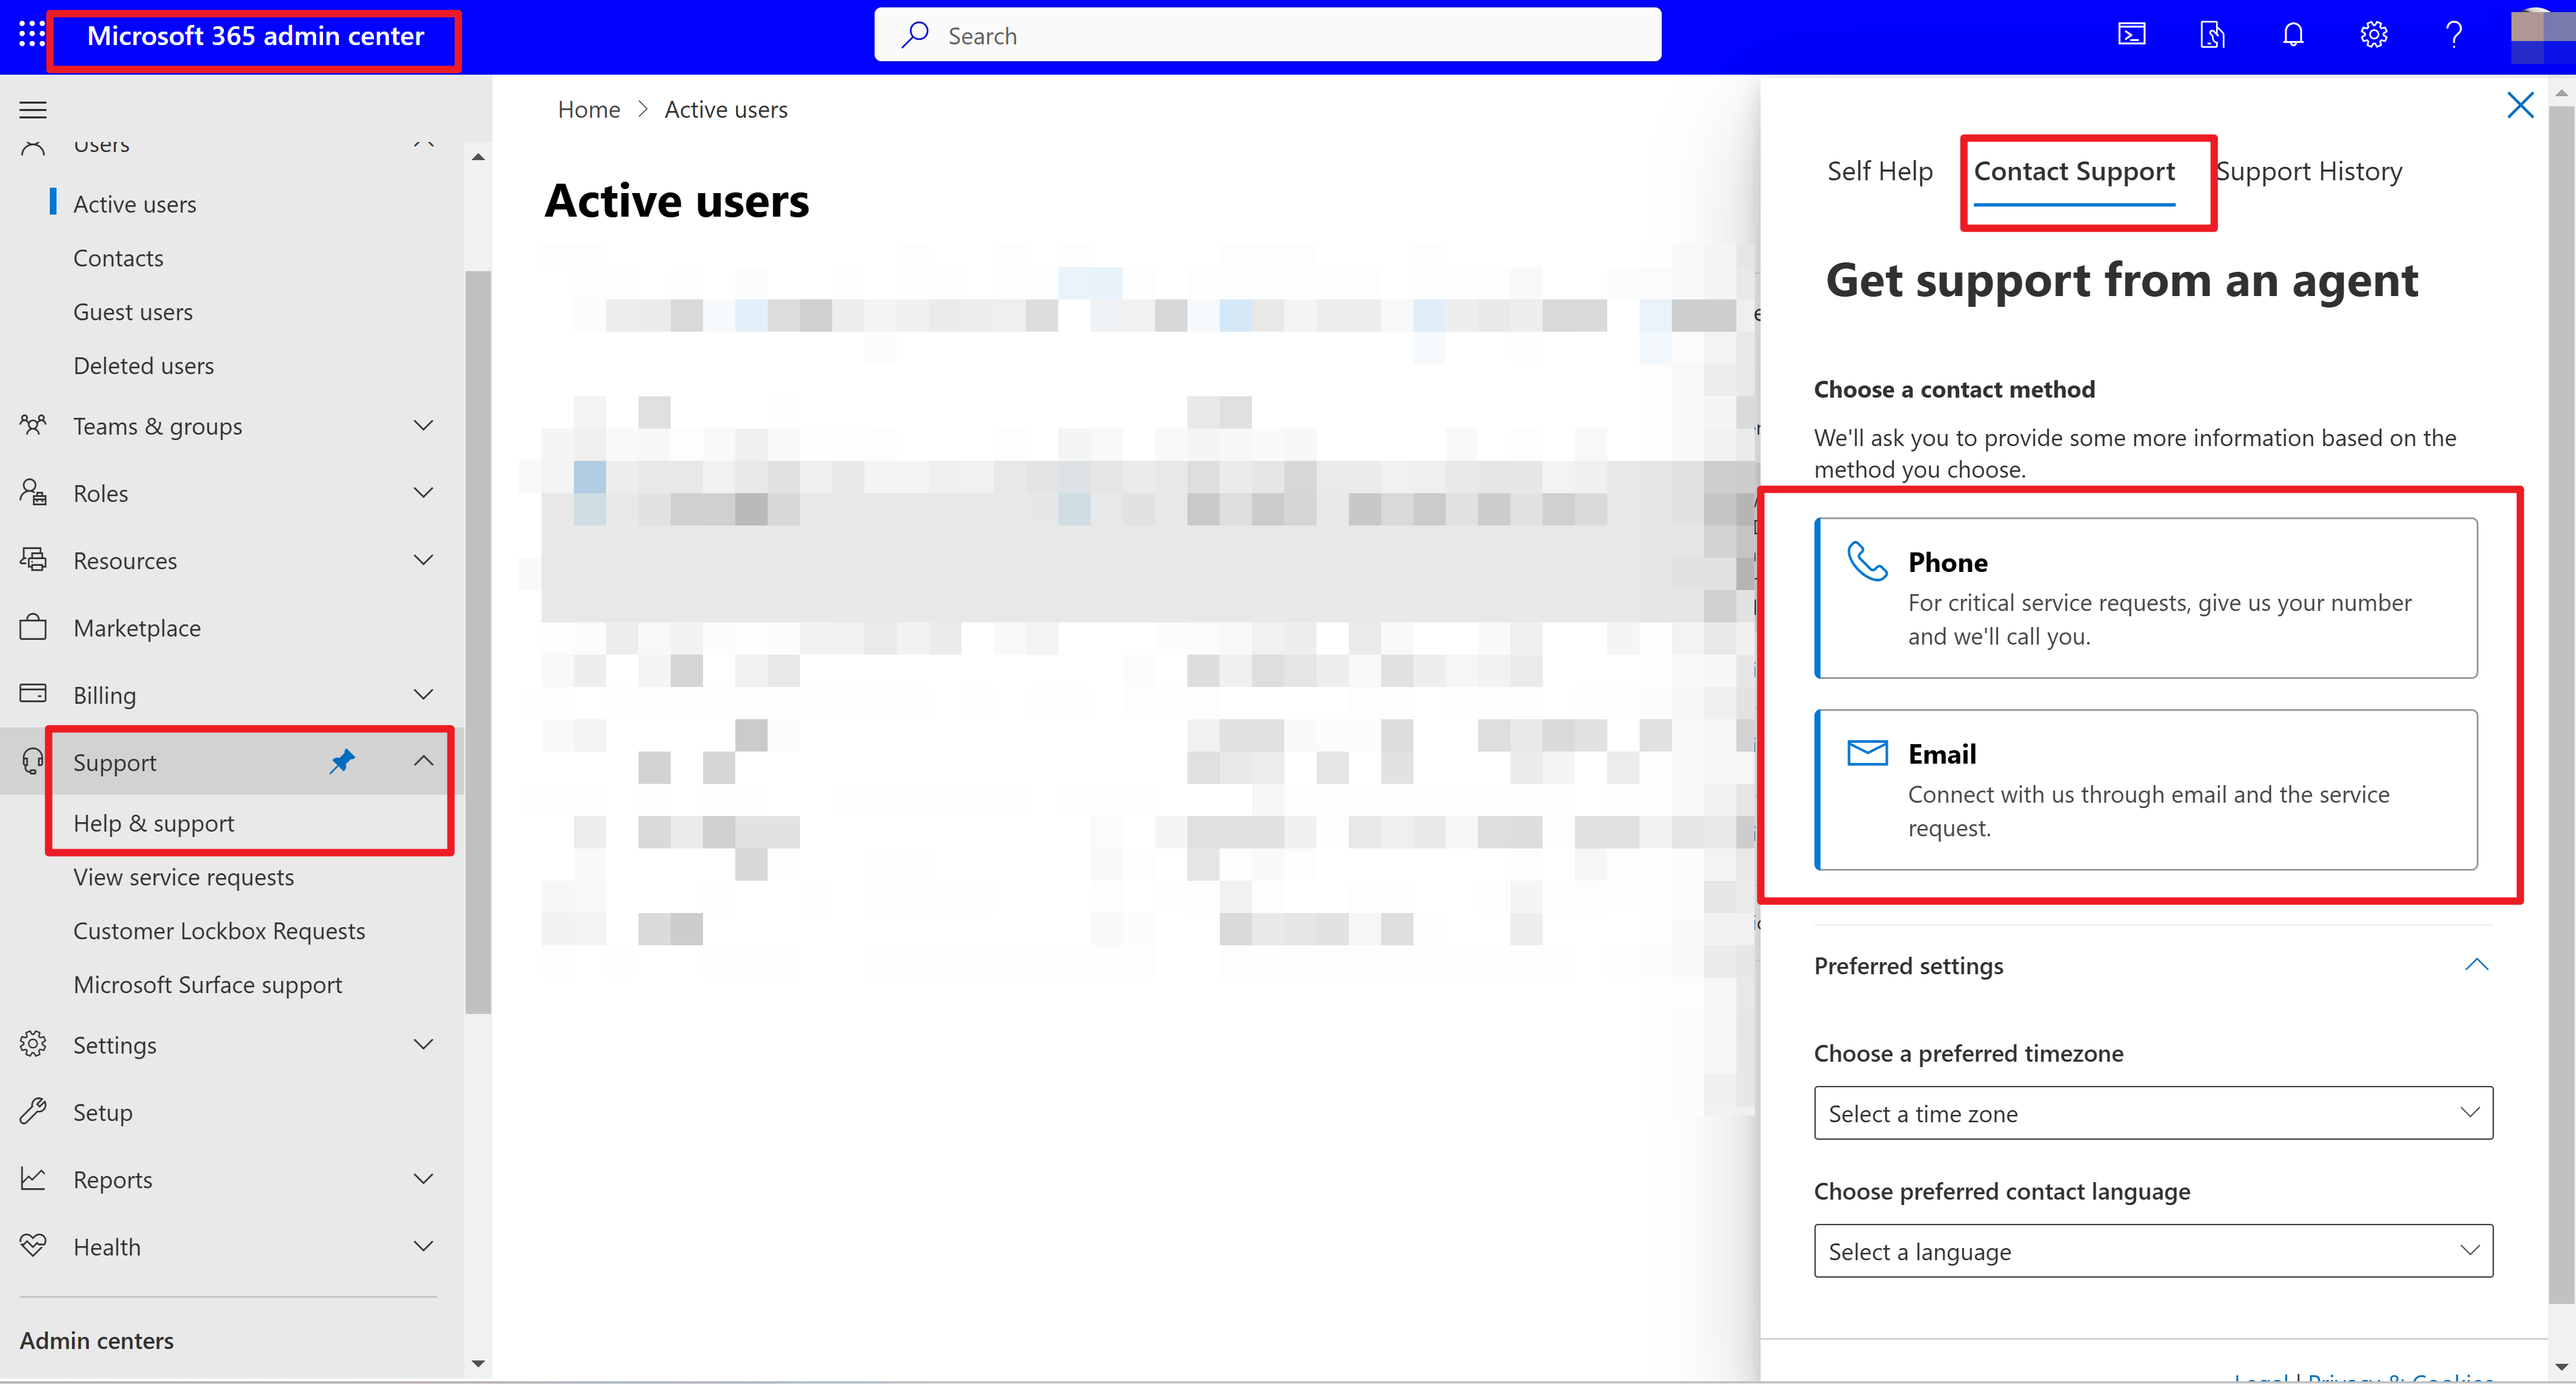Click the help question mark icon

tap(2453, 35)
